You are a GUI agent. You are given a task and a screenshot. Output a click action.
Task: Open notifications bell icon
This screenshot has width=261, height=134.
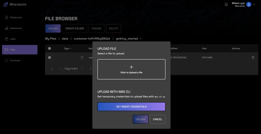click(226, 5)
